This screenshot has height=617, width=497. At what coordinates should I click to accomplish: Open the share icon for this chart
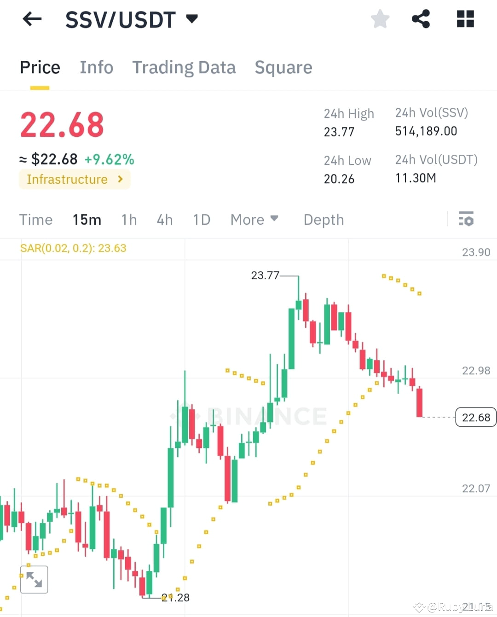421,19
